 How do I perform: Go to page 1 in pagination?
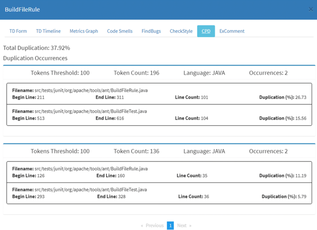click(170, 225)
